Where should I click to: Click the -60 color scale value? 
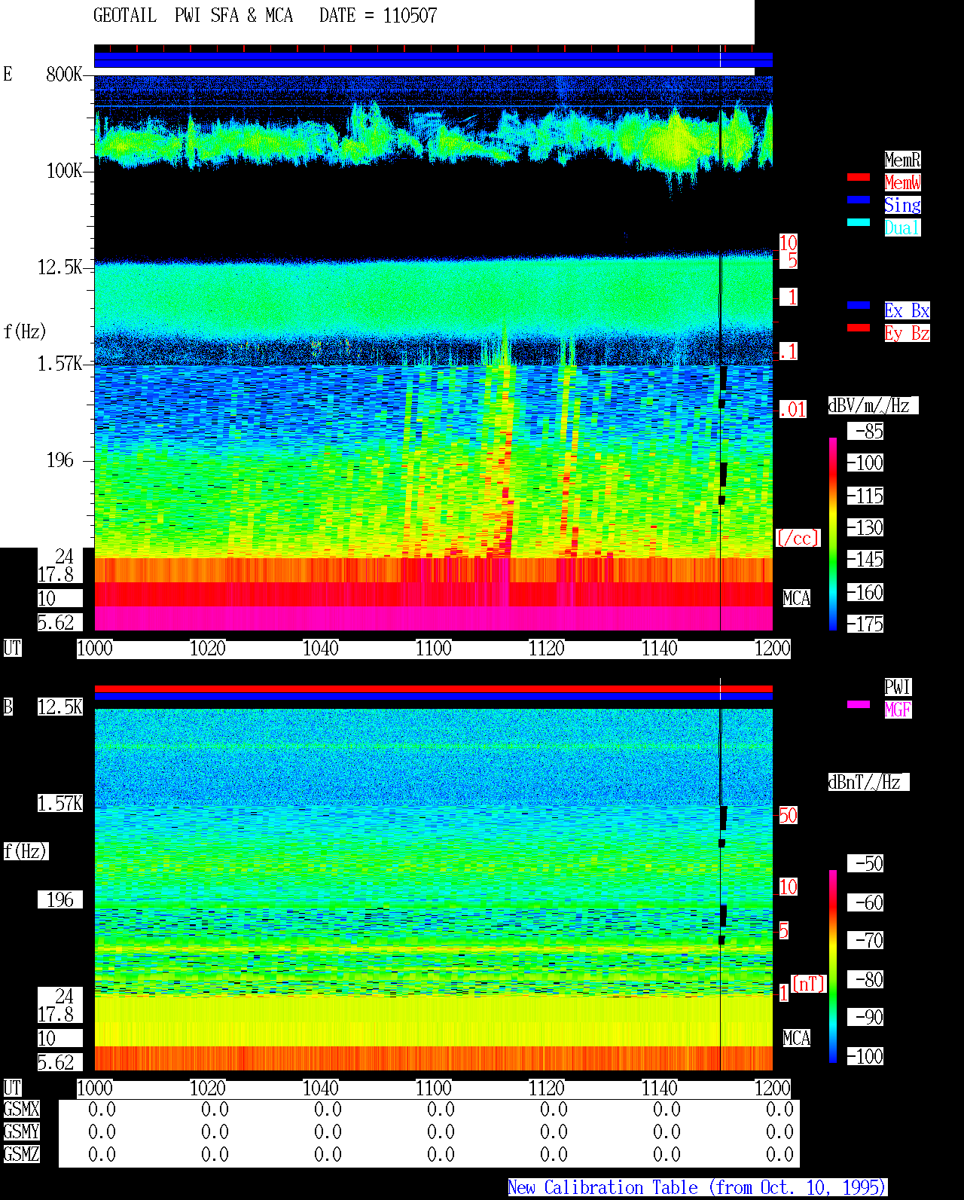pyautogui.click(x=865, y=902)
